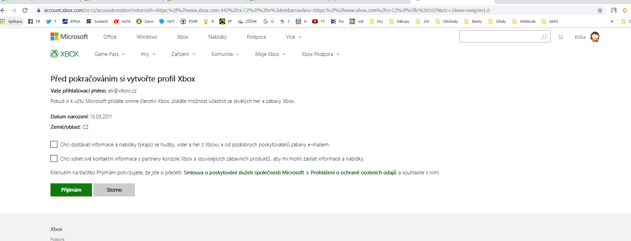Expand the Game Pass menu
631x241 pixels.
pos(110,54)
